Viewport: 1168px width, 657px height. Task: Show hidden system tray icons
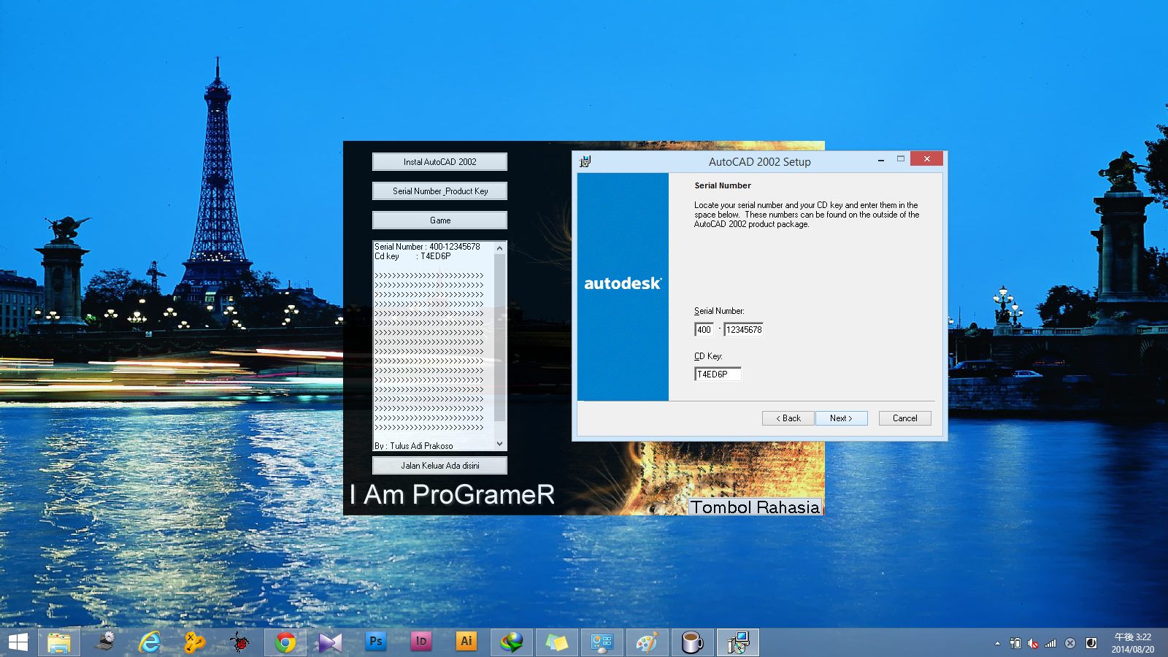tap(997, 643)
